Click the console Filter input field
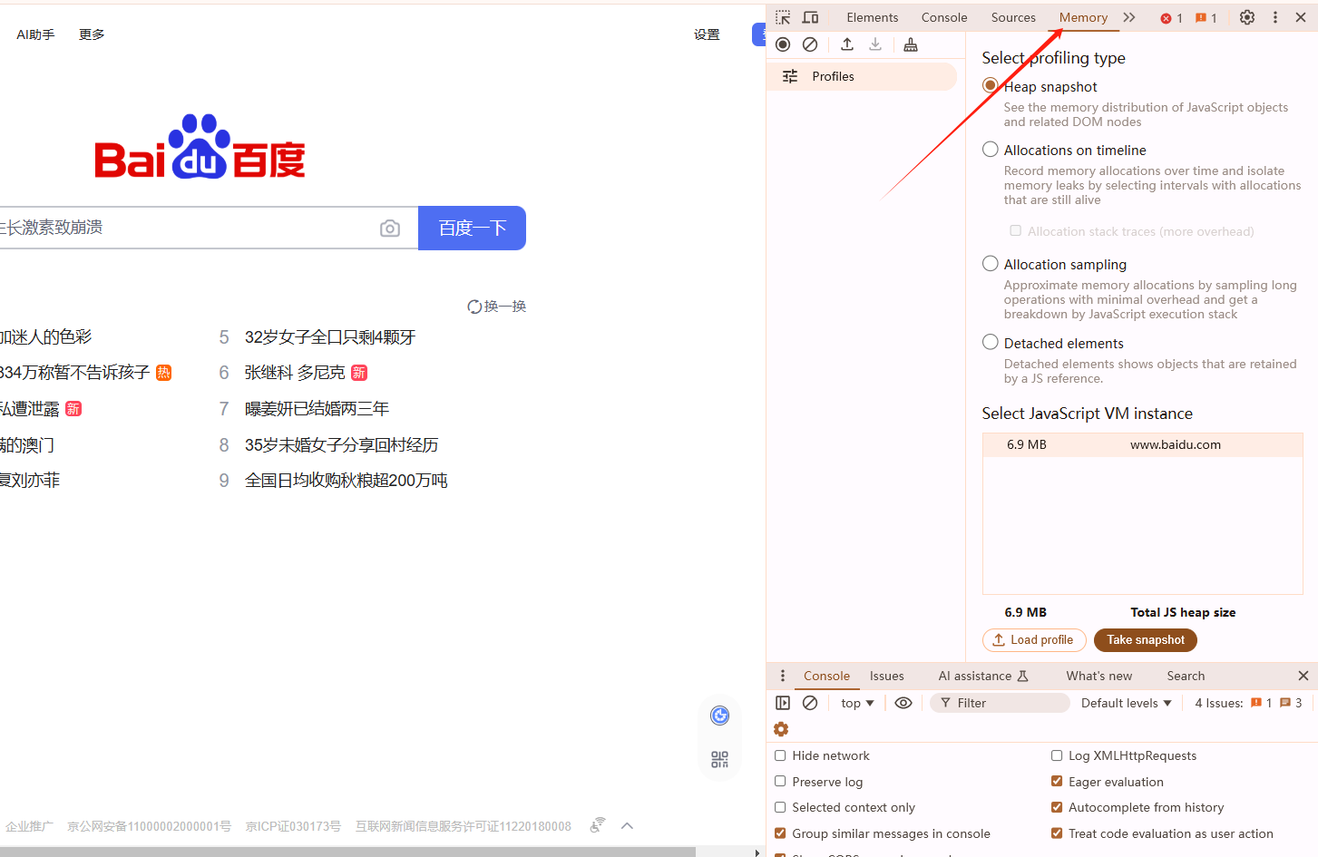The image size is (1318, 857). pyautogui.click(x=1000, y=703)
